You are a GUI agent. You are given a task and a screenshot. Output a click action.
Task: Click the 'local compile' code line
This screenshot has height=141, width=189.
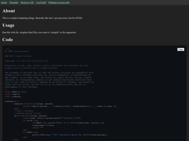[12, 94]
